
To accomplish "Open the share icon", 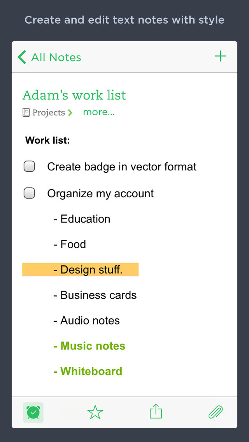I will tap(156, 412).
